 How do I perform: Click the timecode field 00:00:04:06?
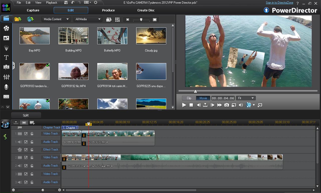point(223,98)
